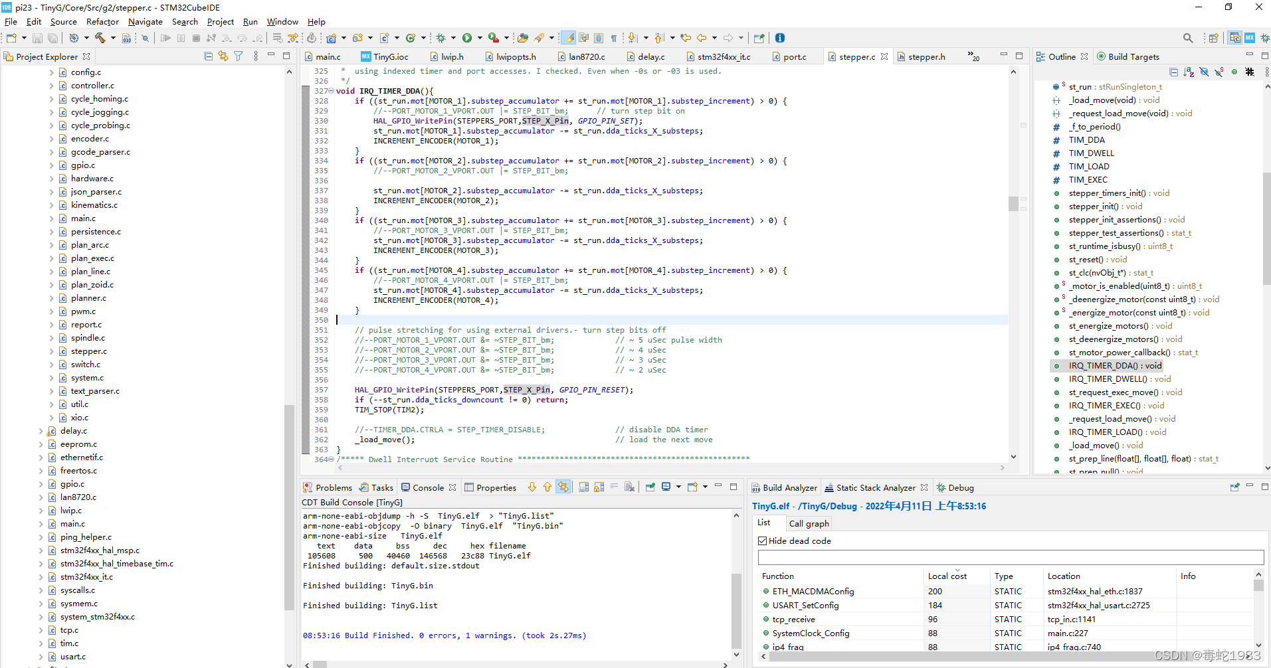
Task: Click the green Run button in the toolbar
Action: (x=467, y=38)
